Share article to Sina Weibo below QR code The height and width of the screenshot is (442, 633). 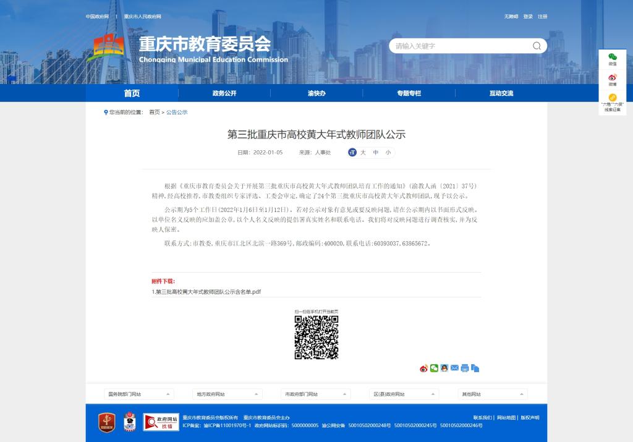[423, 368]
